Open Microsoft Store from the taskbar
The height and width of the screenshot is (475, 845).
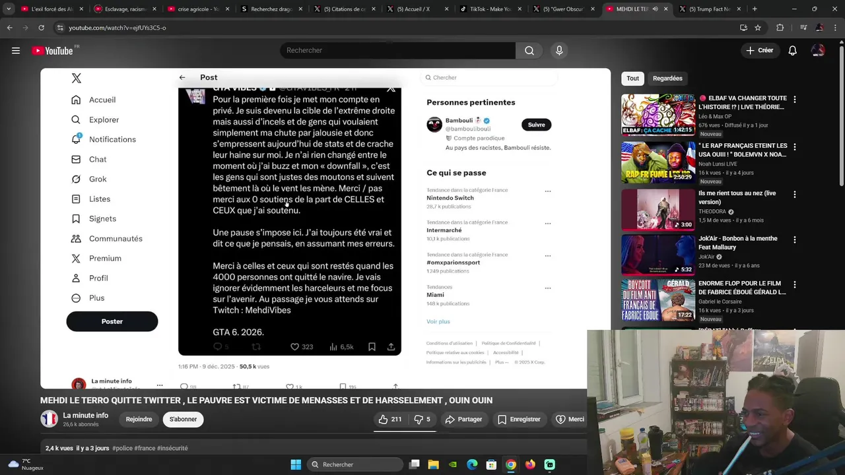[491, 464]
